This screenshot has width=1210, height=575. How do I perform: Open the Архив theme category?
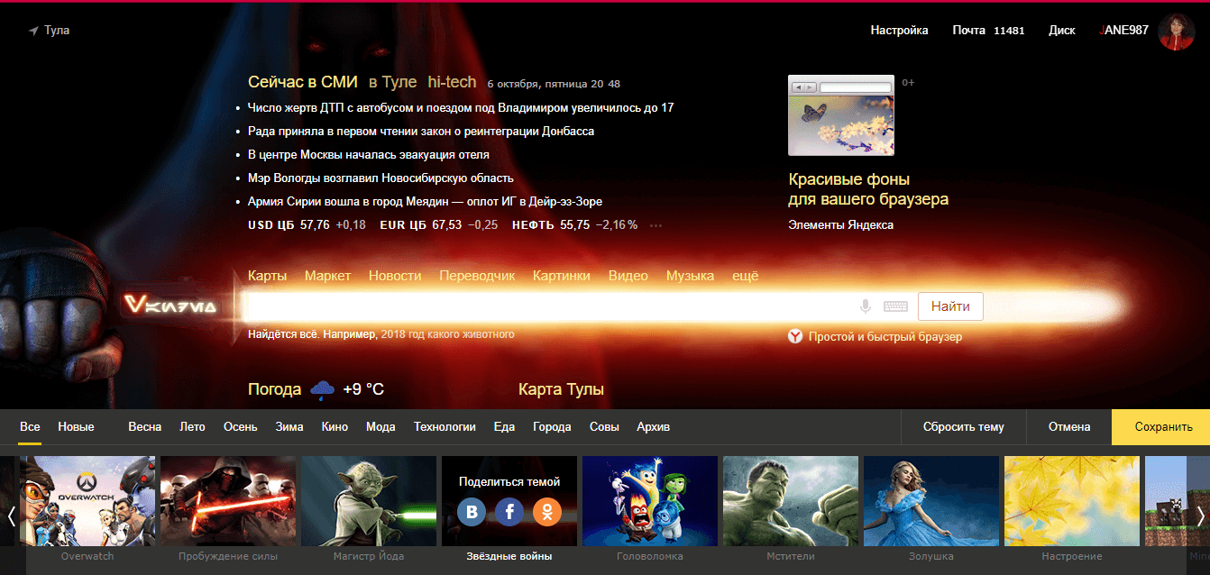coord(654,427)
